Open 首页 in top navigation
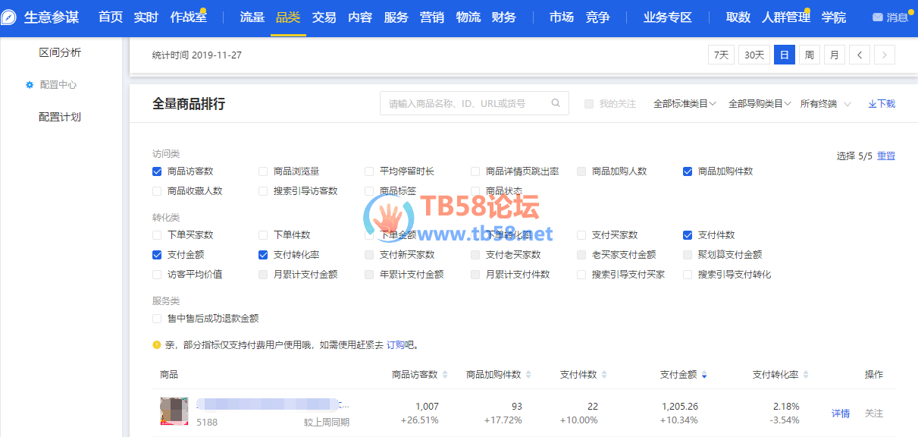918x437 pixels. coord(111,17)
